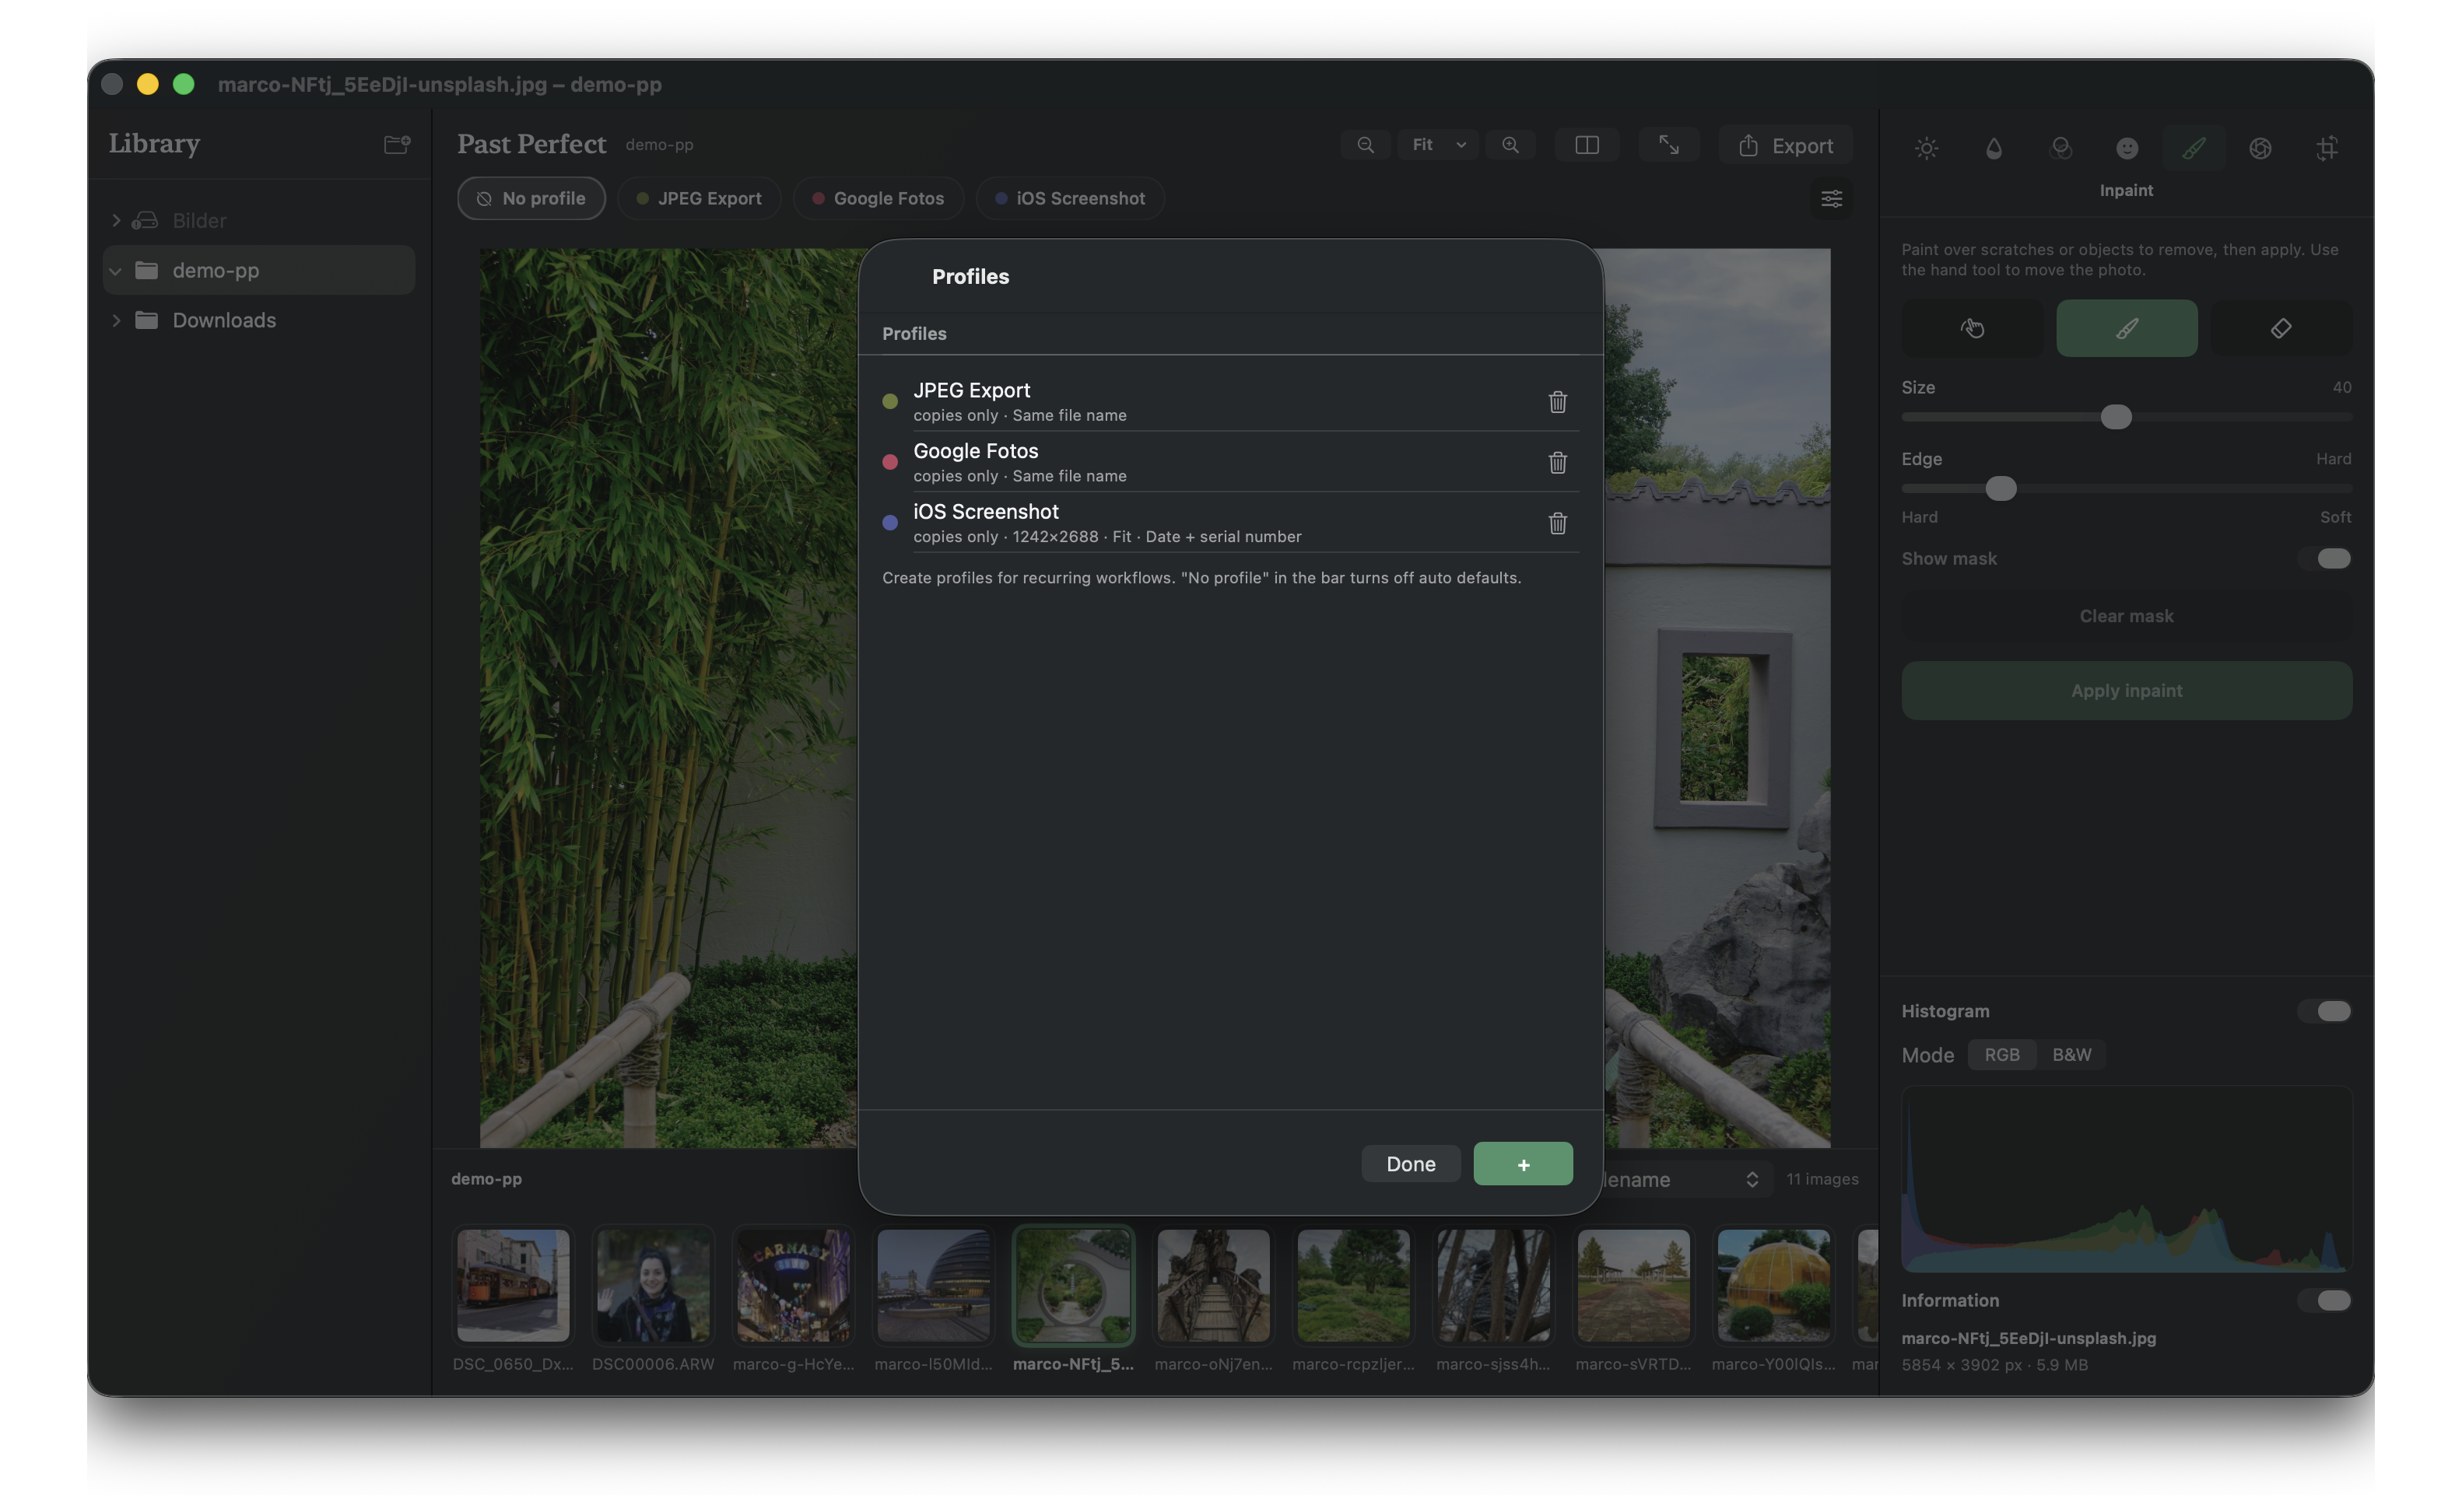Select the No profile chip
The image size is (2462, 1512).
coord(531,198)
